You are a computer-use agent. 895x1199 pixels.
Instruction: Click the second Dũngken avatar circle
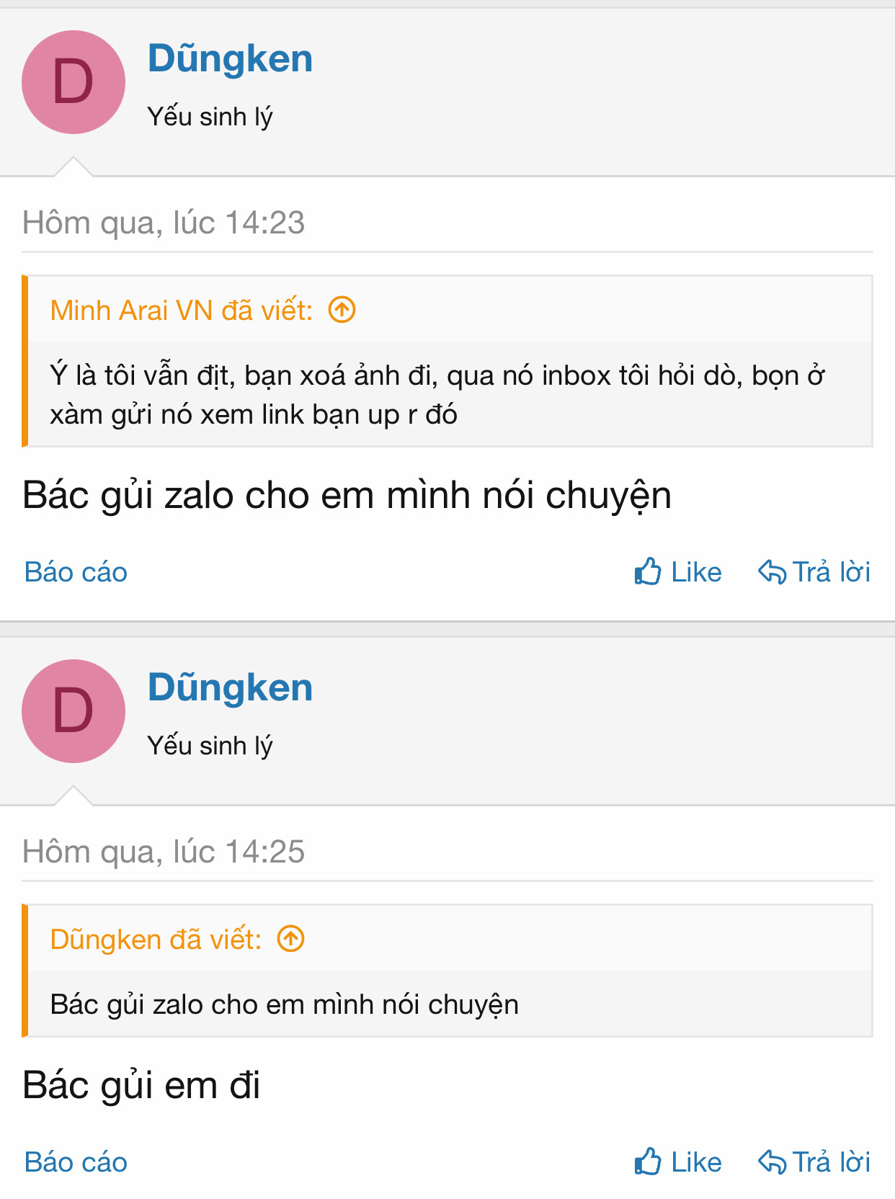coord(74,711)
